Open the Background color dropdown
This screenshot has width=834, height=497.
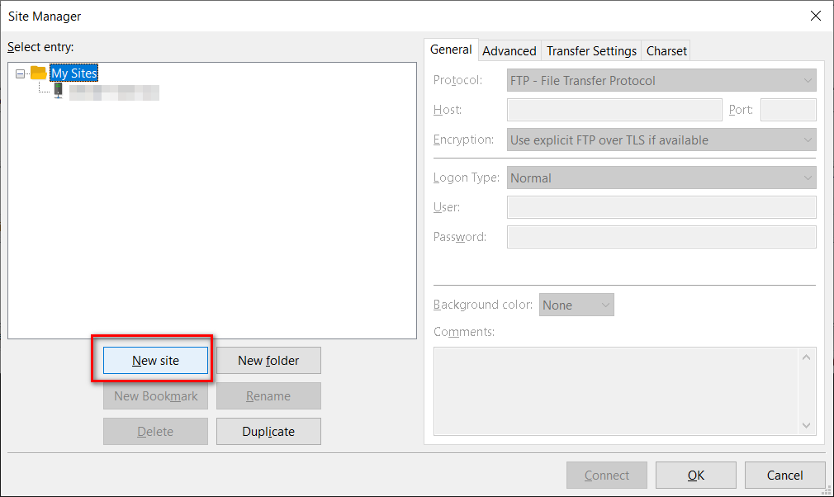click(x=576, y=305)
